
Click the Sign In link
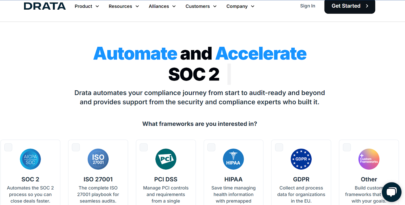coord(308,6)
